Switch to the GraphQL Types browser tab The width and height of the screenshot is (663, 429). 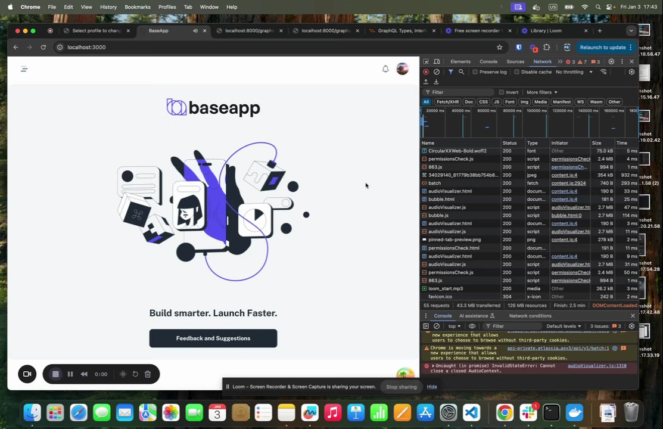pyautogui.click(x=401, y=31)
